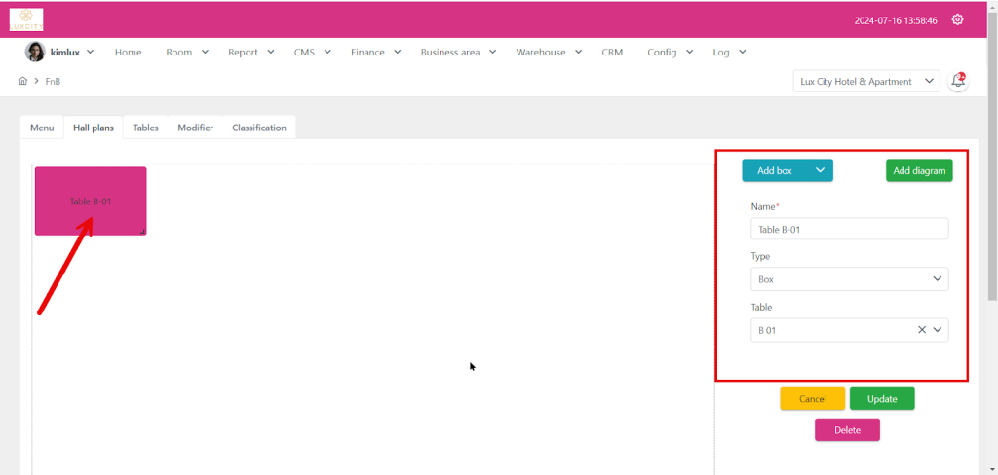
Task: Open the notification bell icon
Action: point(958,81)
